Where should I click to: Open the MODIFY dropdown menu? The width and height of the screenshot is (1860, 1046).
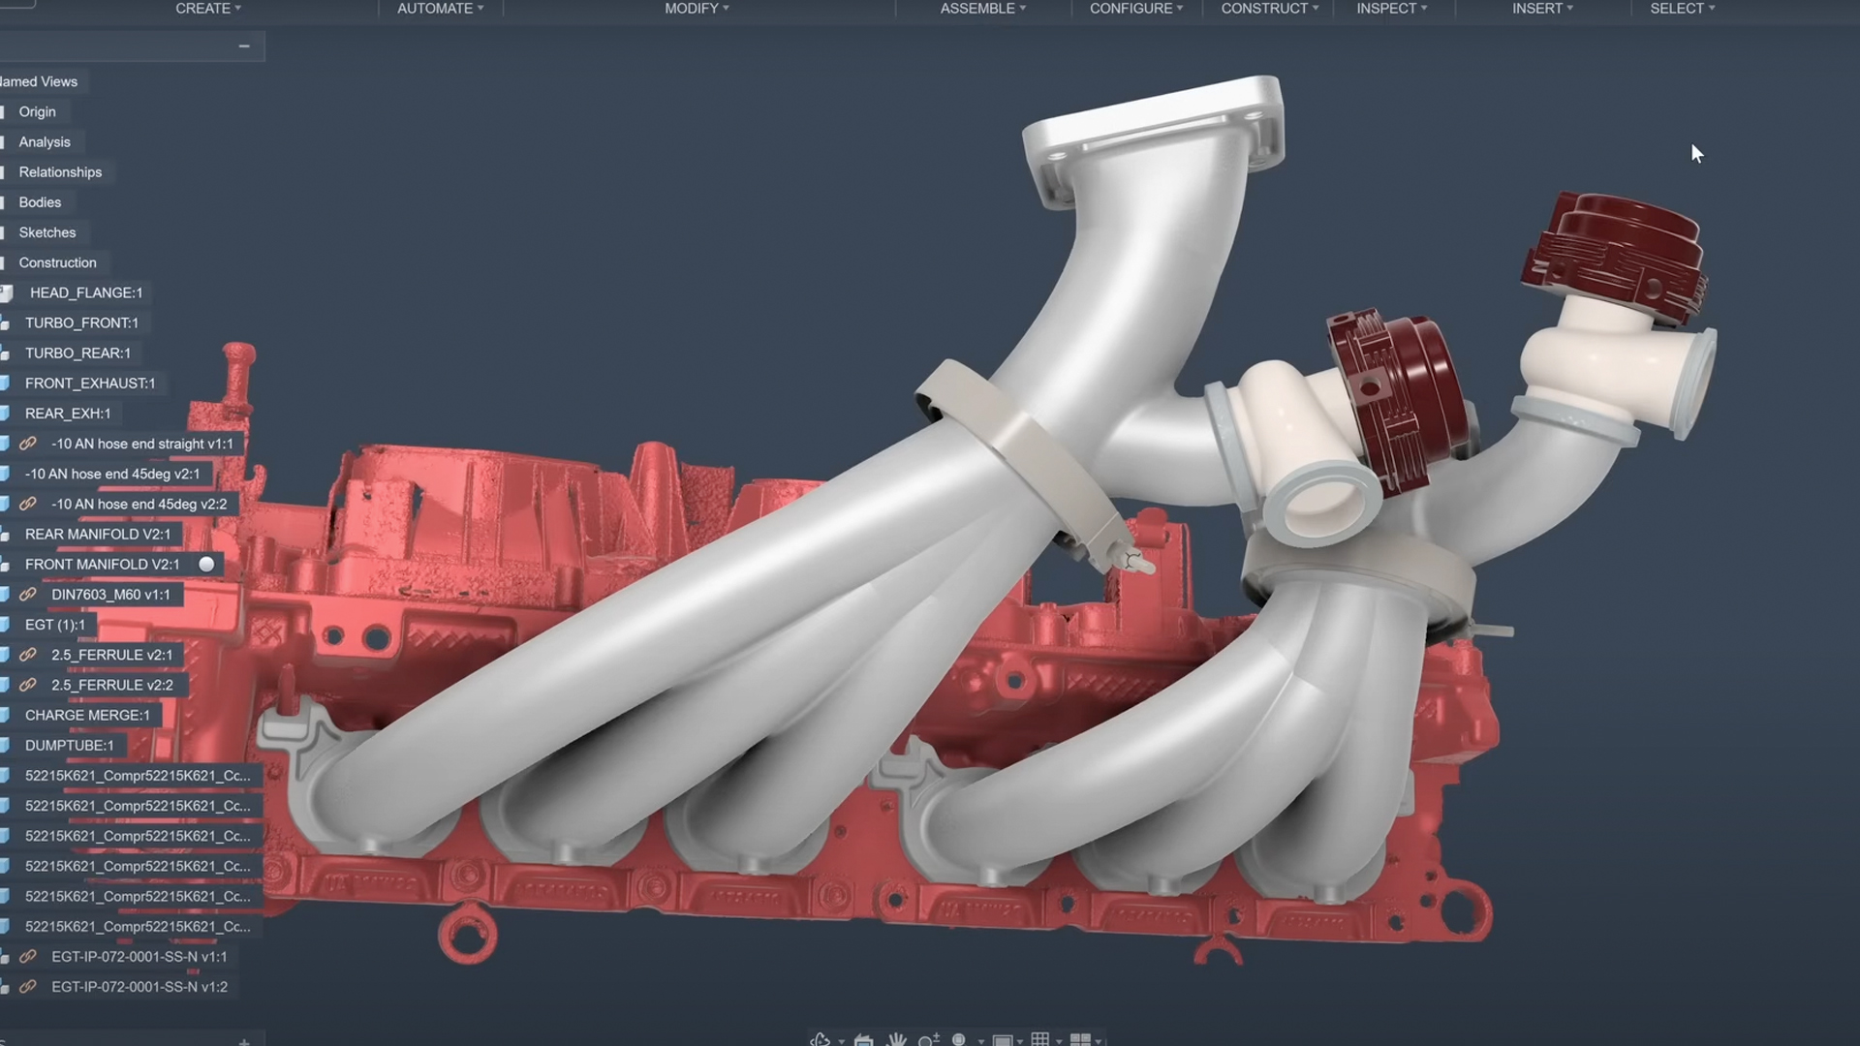tap(697, 9)
